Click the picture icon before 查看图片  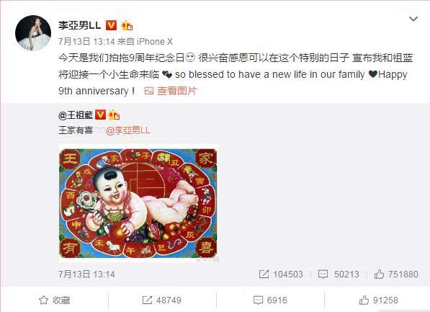[x=149, y=91]
